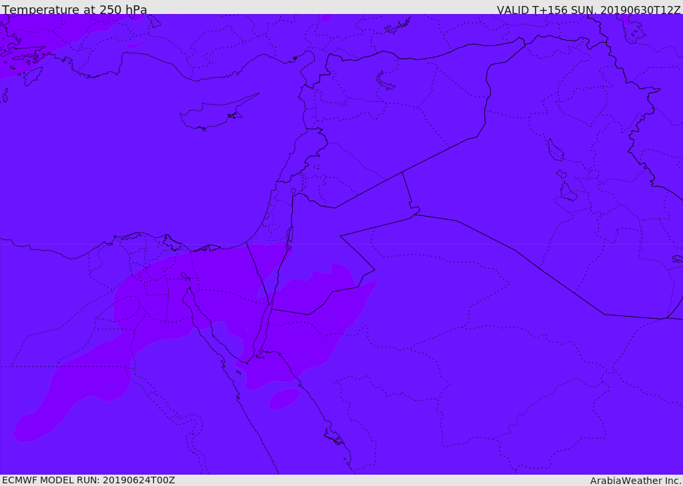
Task: Click the 'Temperature at 250 hPa' title
Action: click(x=75, y=9)
